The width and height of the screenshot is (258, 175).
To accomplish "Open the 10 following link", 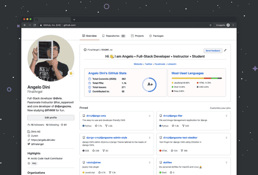I will (x=52, y=125).
